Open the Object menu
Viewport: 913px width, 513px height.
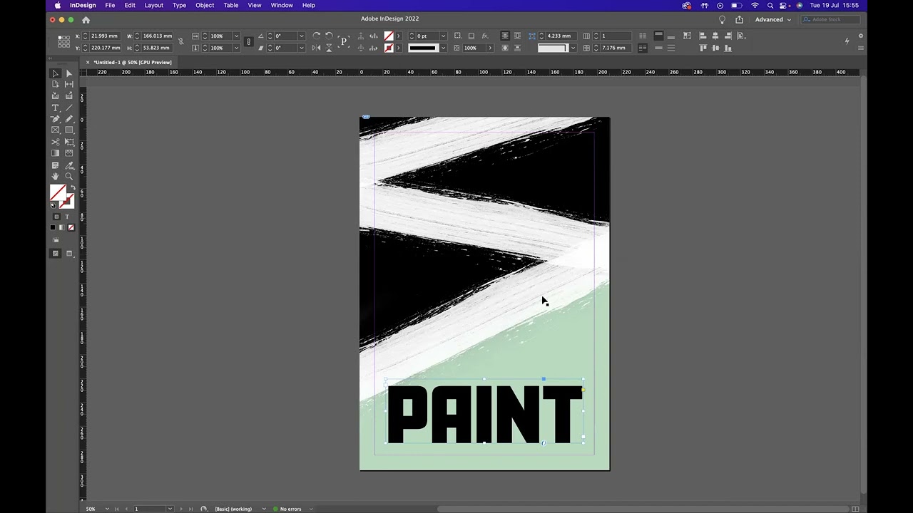tap(205, 5)
